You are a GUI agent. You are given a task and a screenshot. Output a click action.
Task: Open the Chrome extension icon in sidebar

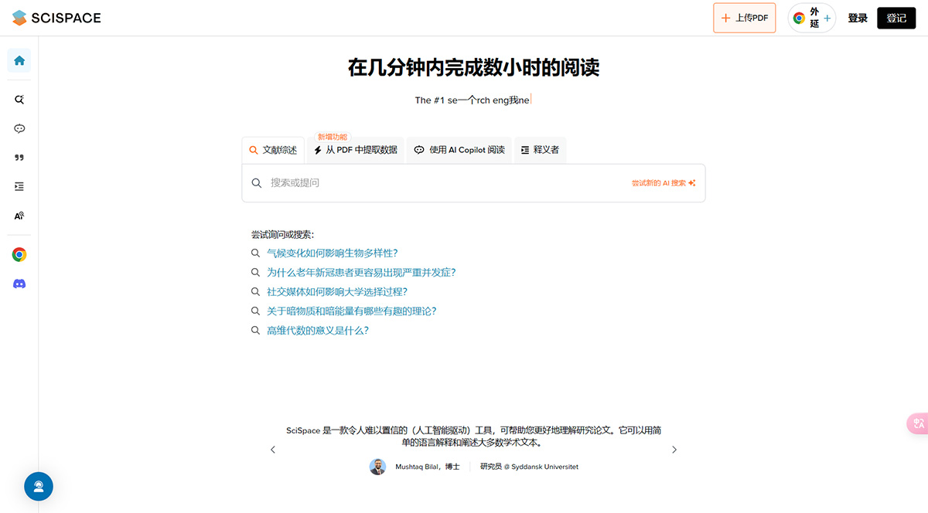(18, 253)
